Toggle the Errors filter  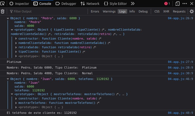click(95, 11)
